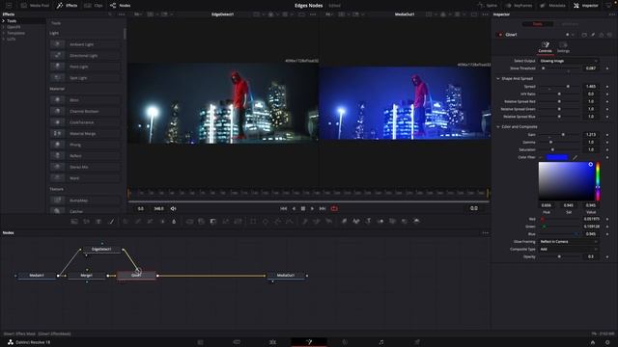Edit the Spread value field

coord(591,87)
